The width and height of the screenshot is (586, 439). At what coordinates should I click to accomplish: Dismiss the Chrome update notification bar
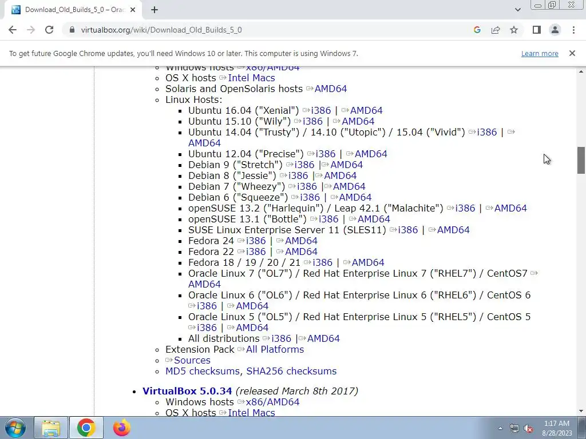[x=572, y=53]
